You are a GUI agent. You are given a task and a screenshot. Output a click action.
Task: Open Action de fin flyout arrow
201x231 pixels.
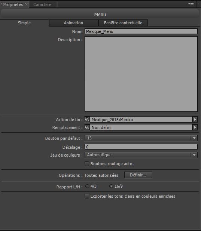pyautogui.click(x=195, y=119)
